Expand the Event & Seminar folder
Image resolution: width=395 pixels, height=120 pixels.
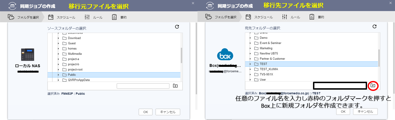coord(250,43)
